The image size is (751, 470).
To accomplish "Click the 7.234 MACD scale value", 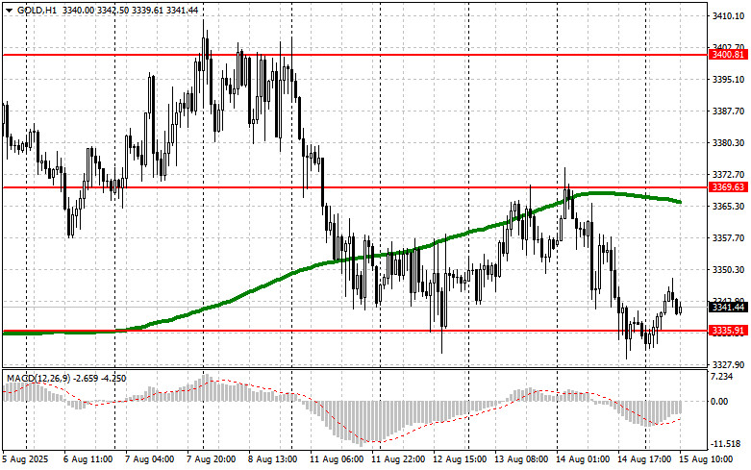I will pos(722,377).
